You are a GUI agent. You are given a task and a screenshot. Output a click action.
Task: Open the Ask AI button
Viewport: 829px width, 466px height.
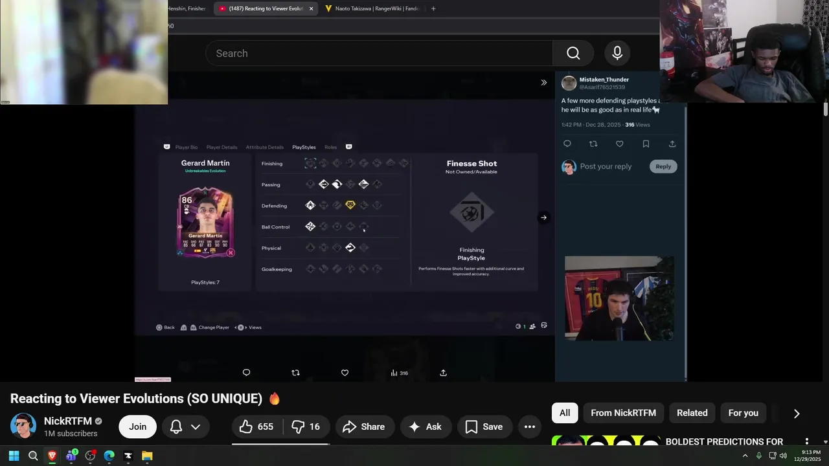point(426,427)
